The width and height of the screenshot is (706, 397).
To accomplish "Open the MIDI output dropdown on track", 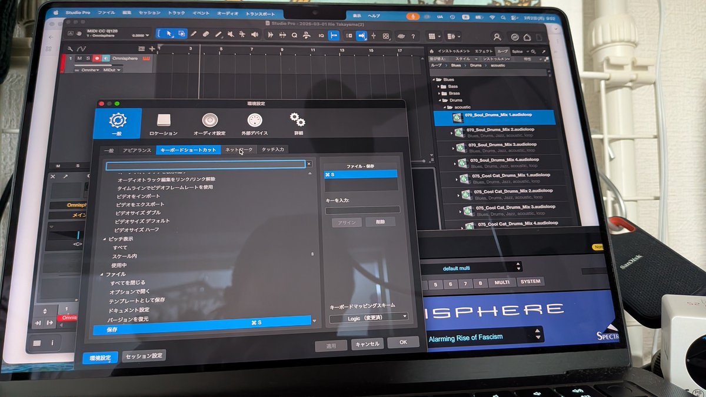I will pyautogui.click(x=112, y=70).
